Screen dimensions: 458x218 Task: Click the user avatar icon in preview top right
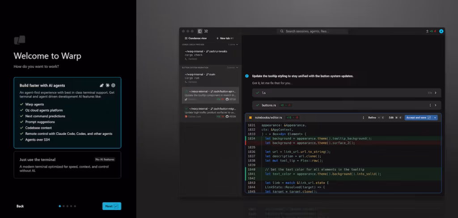441,31
